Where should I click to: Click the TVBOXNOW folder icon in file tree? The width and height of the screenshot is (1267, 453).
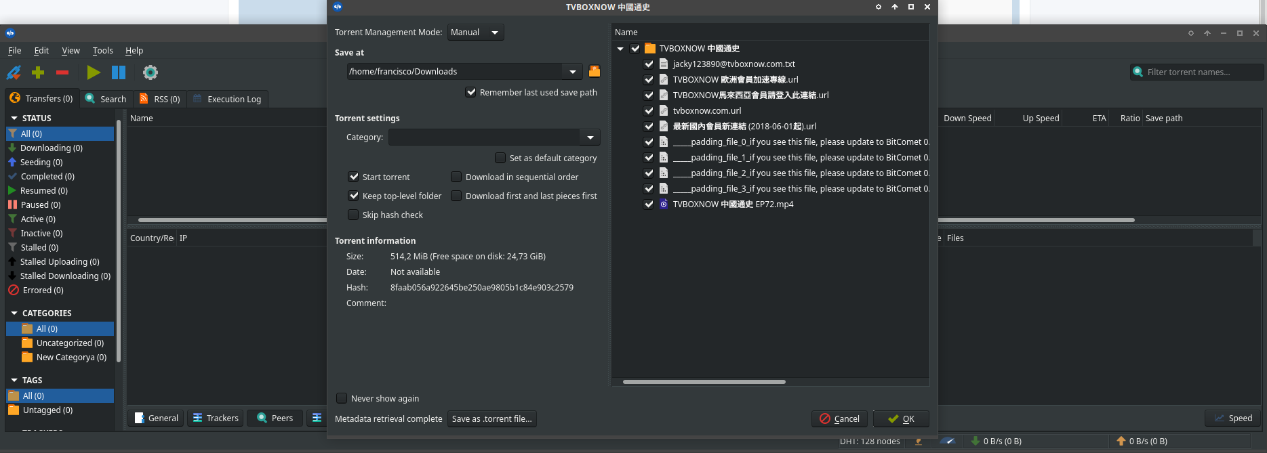click(650, 48)
